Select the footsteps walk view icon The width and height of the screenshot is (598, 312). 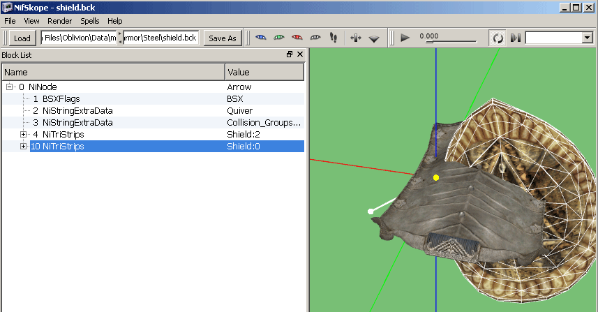coord(334,38)
